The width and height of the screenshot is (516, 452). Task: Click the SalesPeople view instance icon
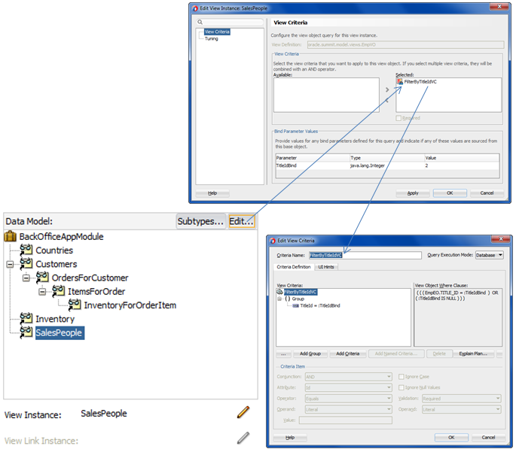[26, 332]
